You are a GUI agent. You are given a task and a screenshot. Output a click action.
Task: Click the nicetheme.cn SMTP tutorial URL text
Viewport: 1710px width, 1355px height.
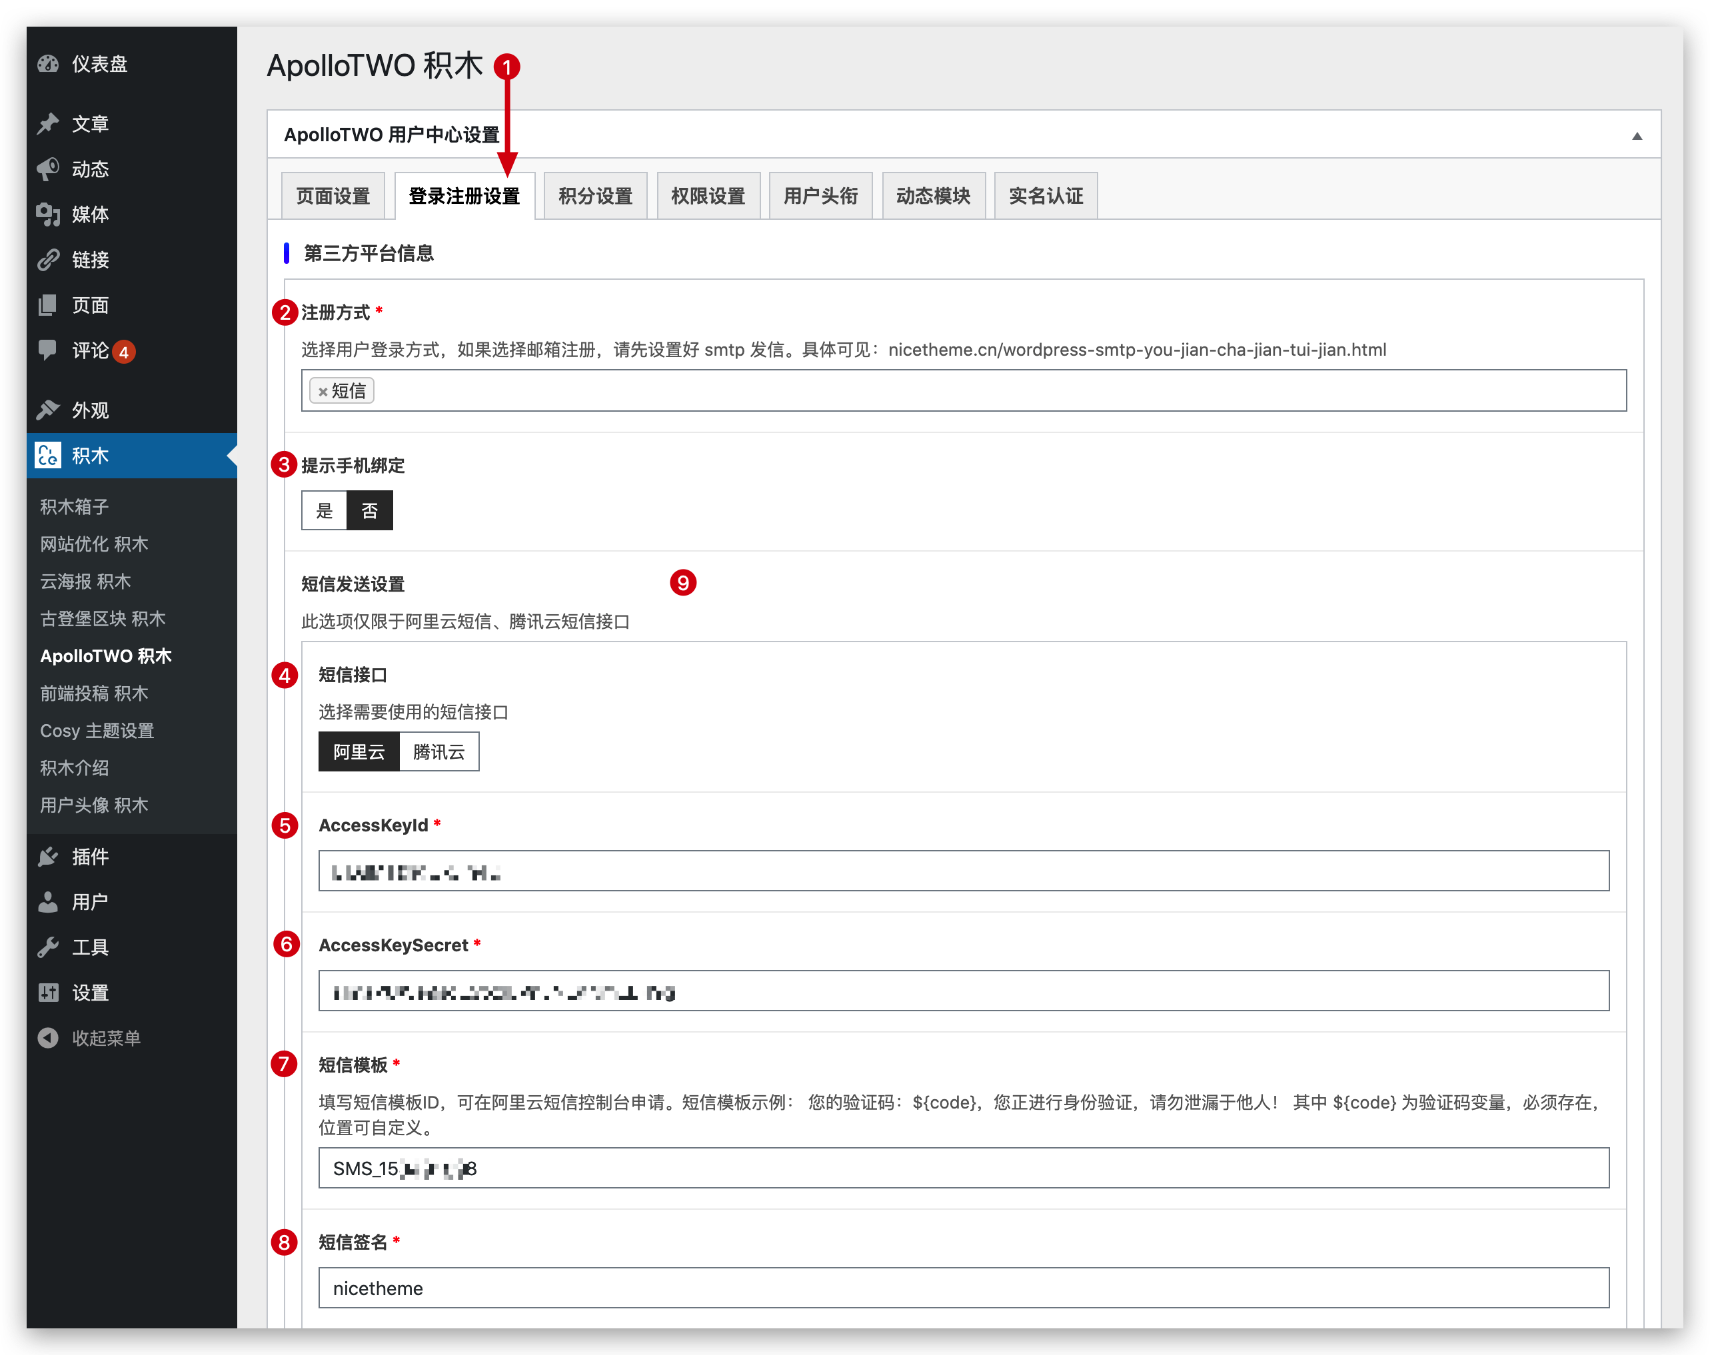(1138, 350)
